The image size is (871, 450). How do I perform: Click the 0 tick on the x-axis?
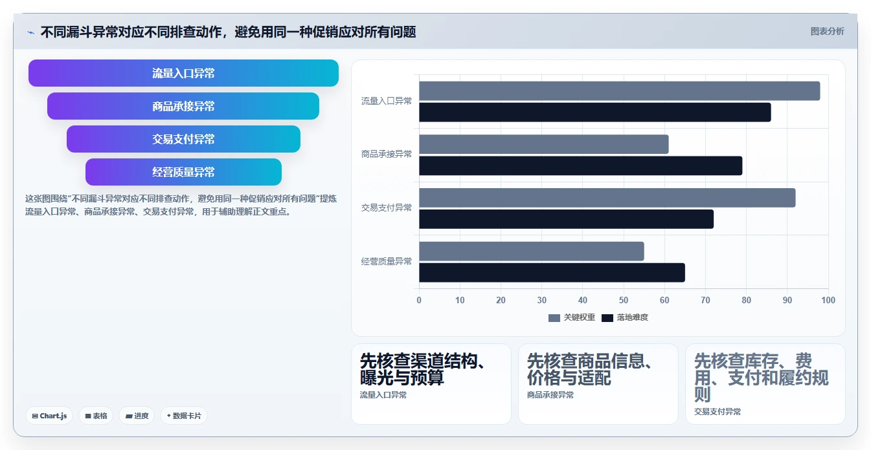tap(419, 301)
